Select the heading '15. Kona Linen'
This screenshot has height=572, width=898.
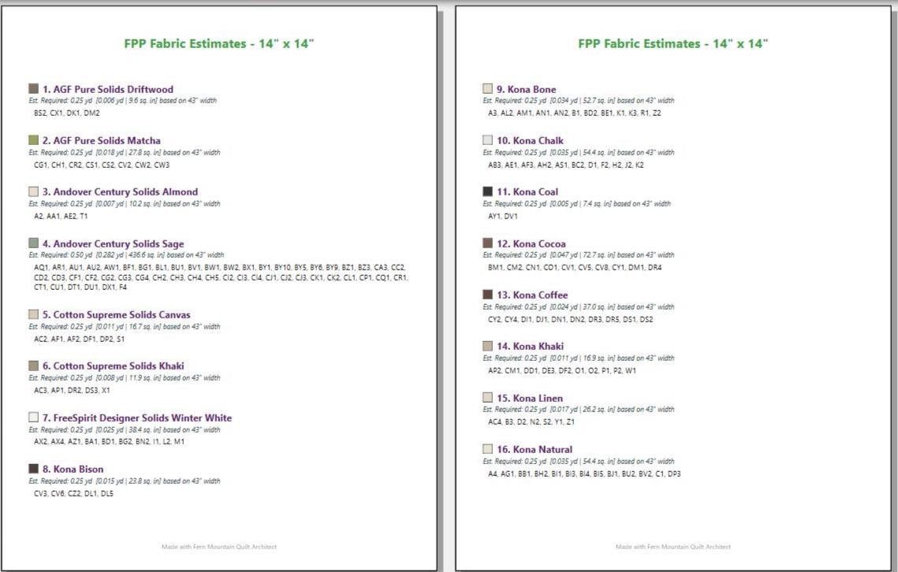(530, 398)
